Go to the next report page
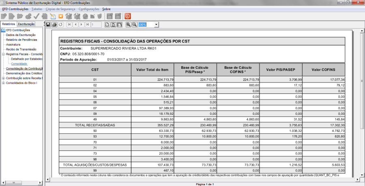The width and height of the screenshot is (365, 186). (x=82, y=24)
